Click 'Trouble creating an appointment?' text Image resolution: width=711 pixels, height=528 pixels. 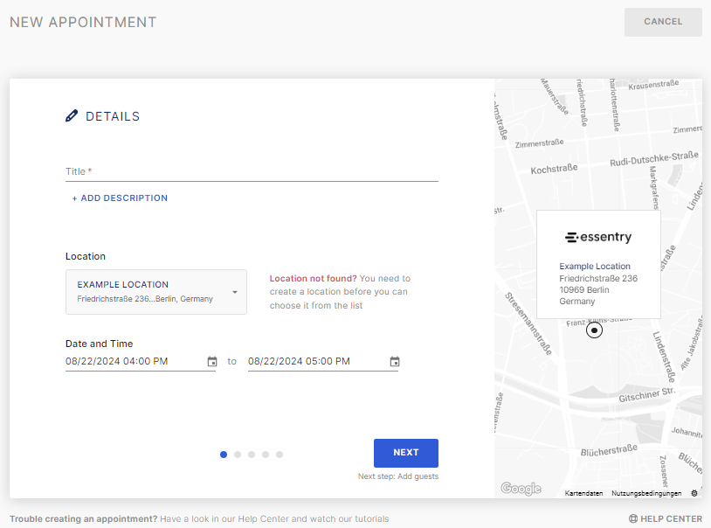[x=84, y=518]
